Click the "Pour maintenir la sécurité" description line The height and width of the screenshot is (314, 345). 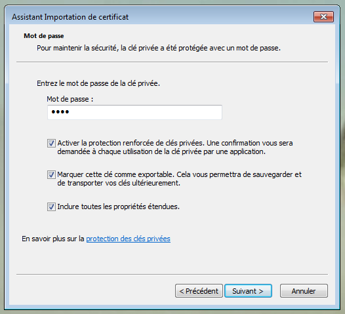[159, 48]
